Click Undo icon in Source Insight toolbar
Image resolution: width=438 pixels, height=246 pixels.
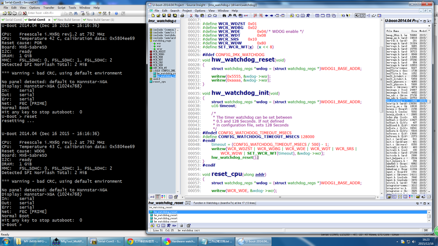tap(210, 16)
